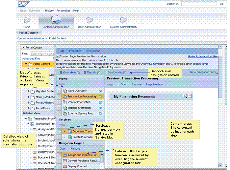
Task: Select the row marker for Create Purchase
Action: [59, 137]
